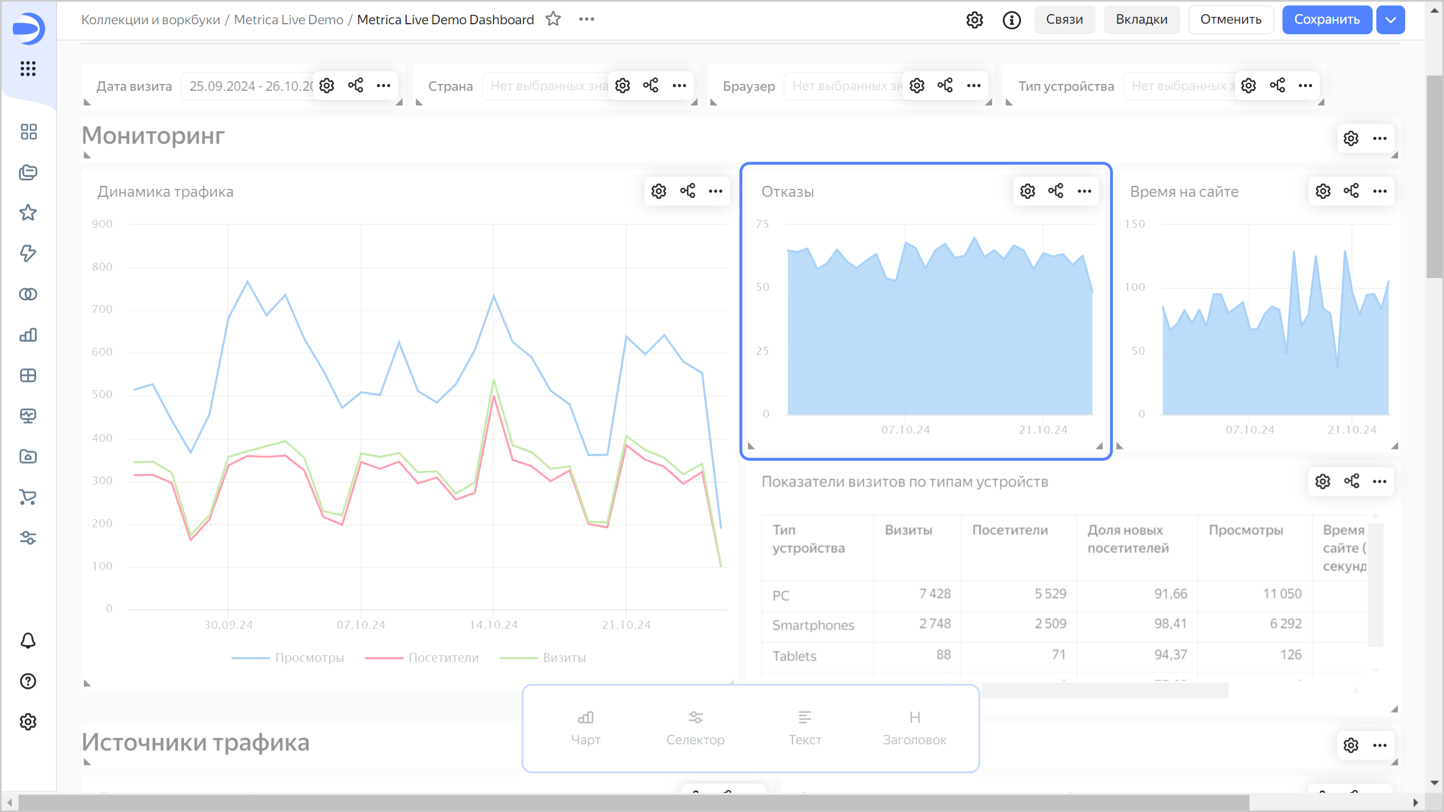This screenshot has height=812, width=1444.
Task: Add a Чарт widget from bottom panel
Action: [585, 727]
